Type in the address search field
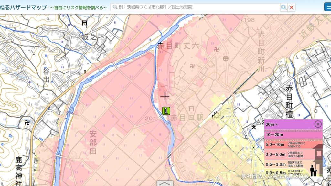This screenshot has height=186, width=331. 196,7
